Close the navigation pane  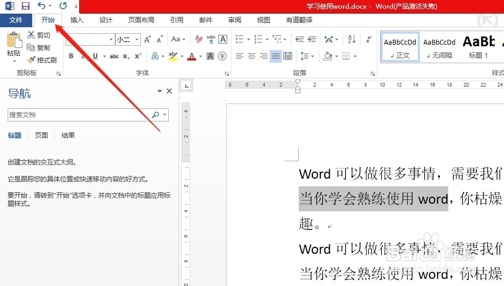click(x=169, y=91)
